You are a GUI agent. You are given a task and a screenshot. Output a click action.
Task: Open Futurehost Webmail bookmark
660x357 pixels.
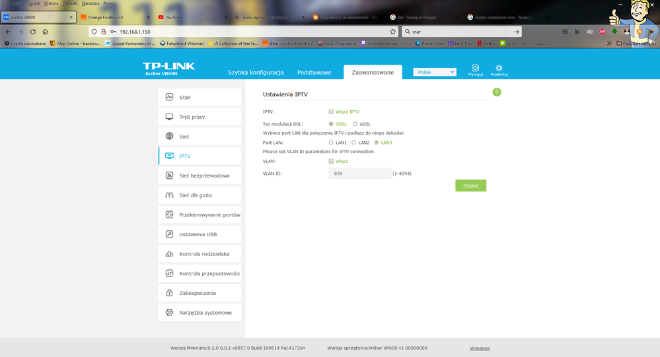(182, 44)
